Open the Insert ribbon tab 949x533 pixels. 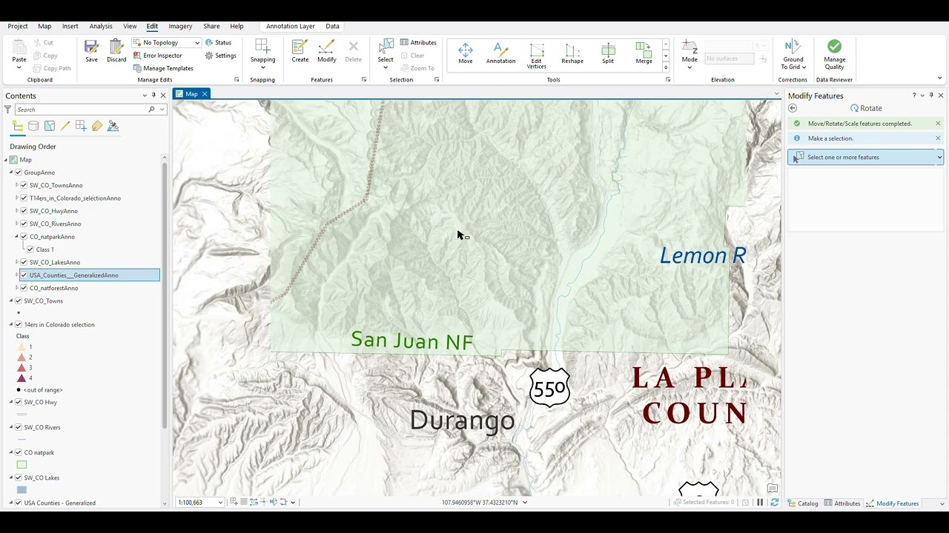[70, 26]
